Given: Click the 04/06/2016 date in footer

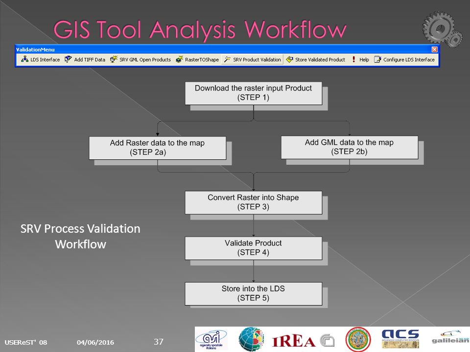Looking at the screenshot, I should (95, 342).
